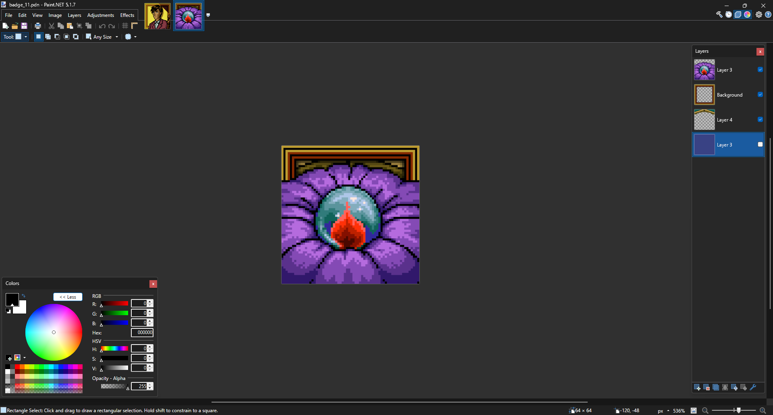Image resolution: width=773 pixels, height=415 pixels.
Task: Toggle visibility of Background layer
Action: [760, 95]
